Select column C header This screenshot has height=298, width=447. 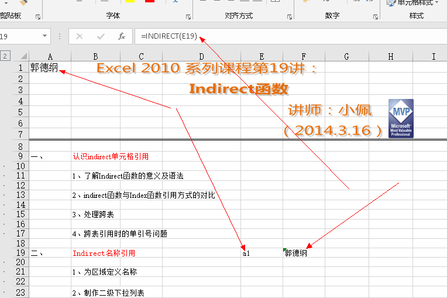pos(141,56)
